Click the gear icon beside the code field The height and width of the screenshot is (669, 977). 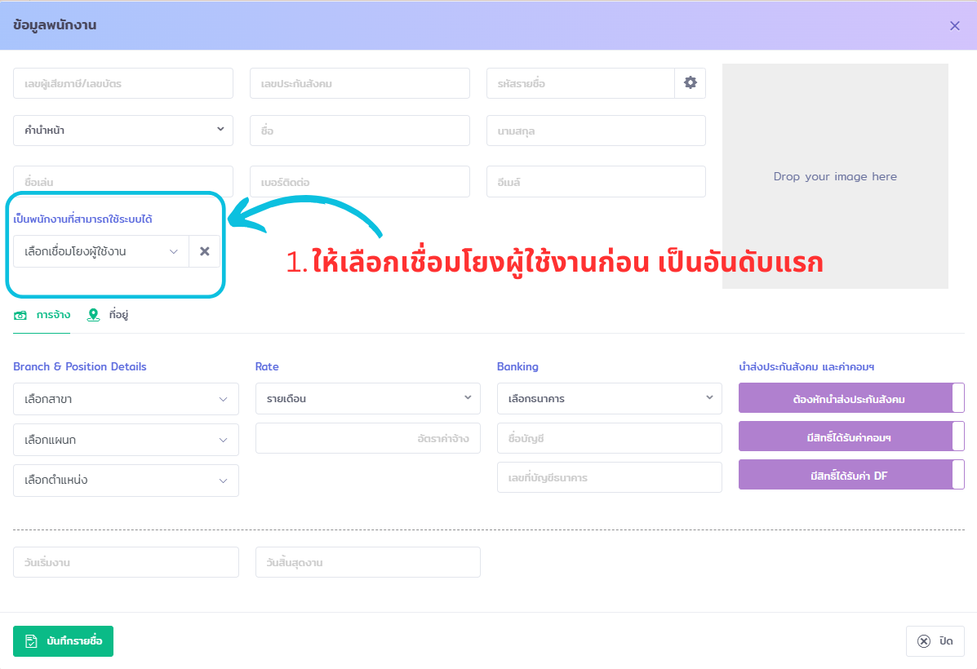690,82
